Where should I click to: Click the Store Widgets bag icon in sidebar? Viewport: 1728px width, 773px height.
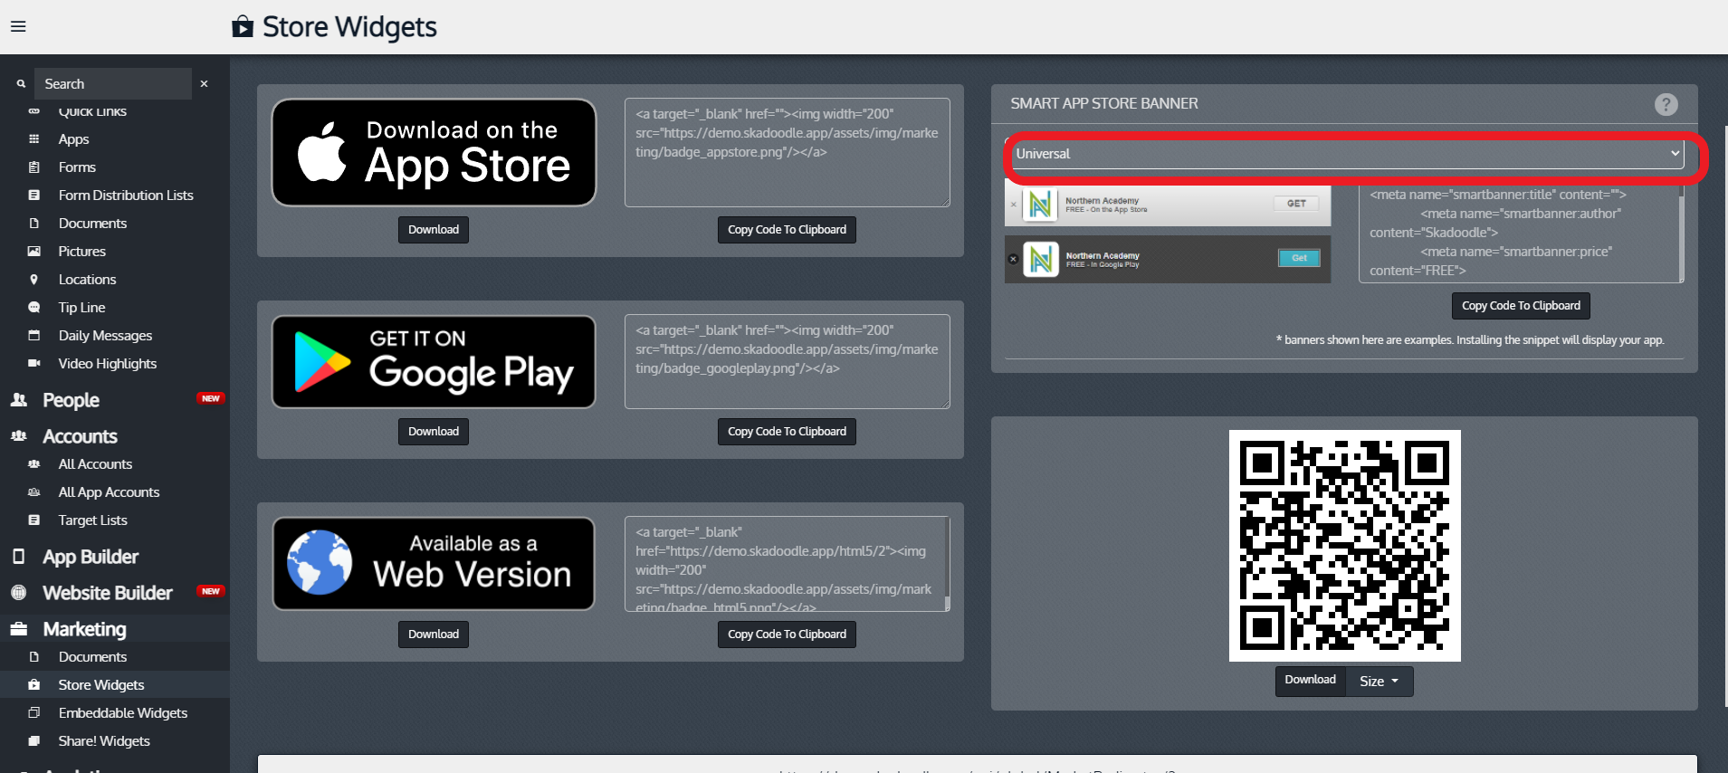pos(34,685)
